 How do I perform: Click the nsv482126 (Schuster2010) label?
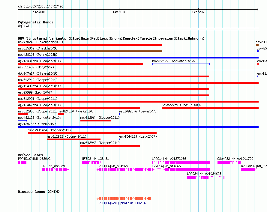click(x=40, y=118)
